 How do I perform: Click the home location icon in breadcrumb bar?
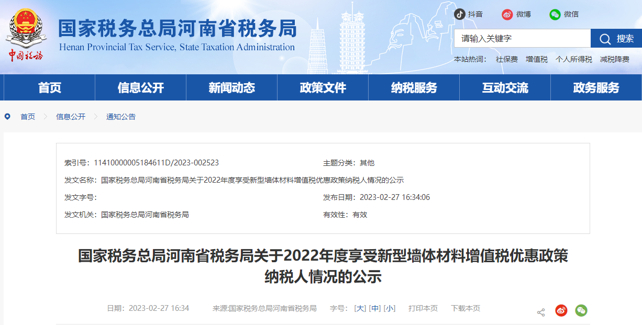click(x=7, y=116)
